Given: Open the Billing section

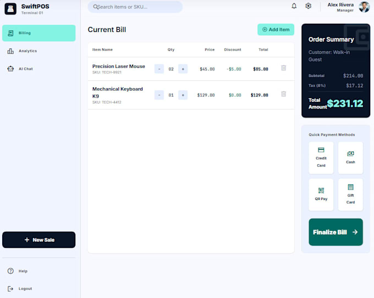Looking at the screenshot, I should 39,33.
